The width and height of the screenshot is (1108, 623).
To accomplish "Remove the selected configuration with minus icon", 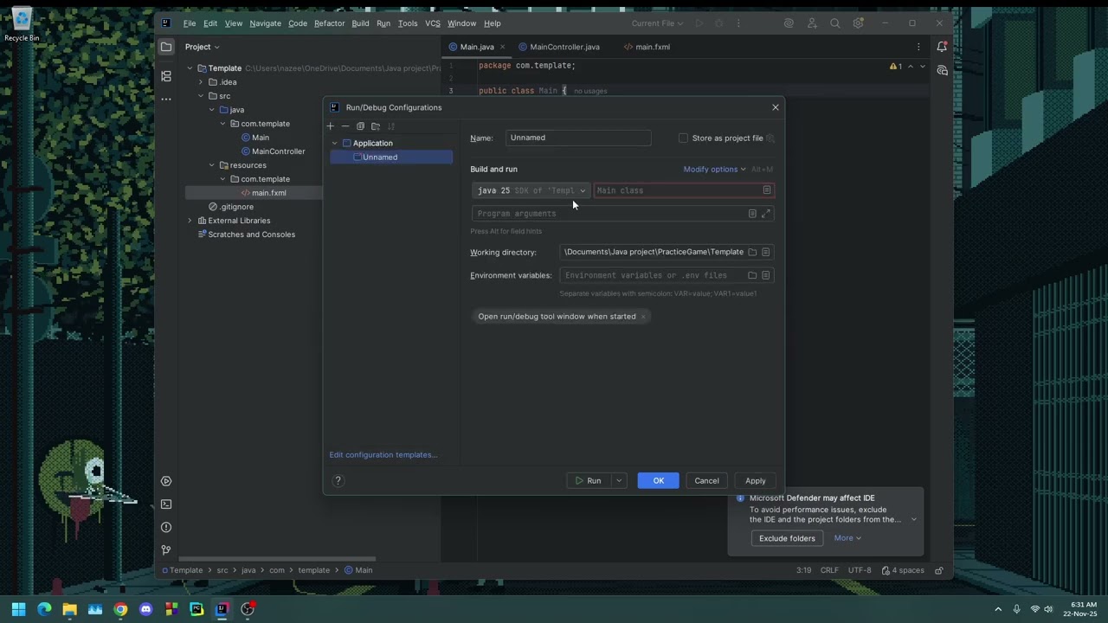I will pyautogui.click(x=345, y=126).
